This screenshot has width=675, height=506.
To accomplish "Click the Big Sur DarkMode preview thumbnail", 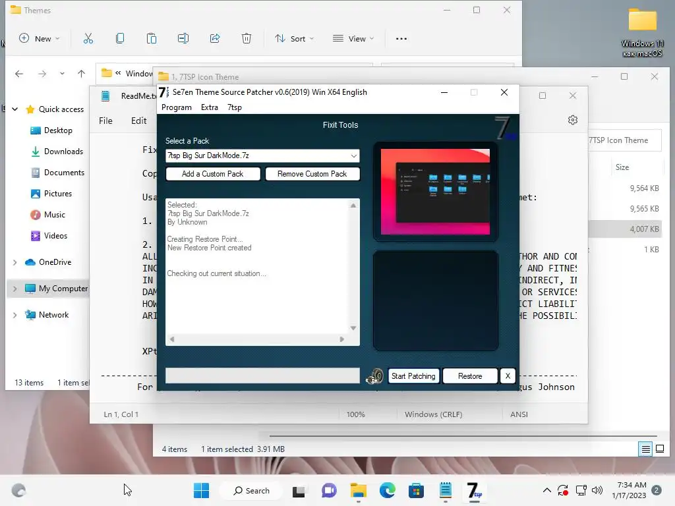I will [435, 192].
